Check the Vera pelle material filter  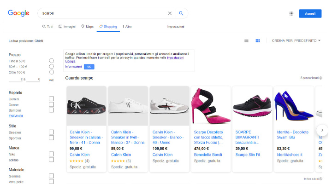(x=52, y=181)
